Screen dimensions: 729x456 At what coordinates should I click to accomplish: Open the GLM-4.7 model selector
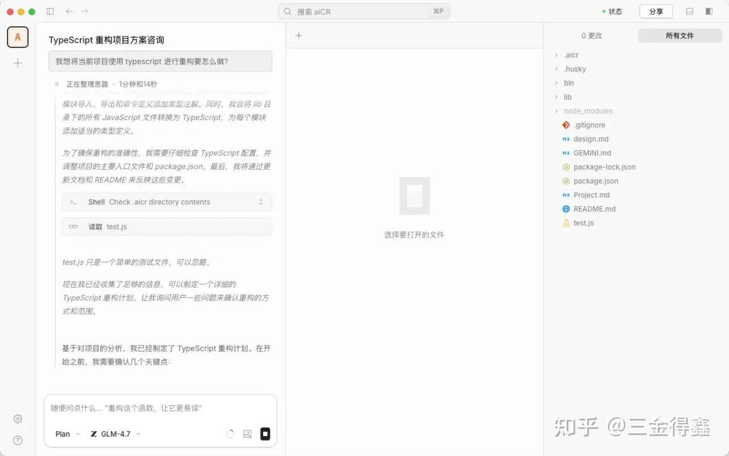(x=115, y=434)
